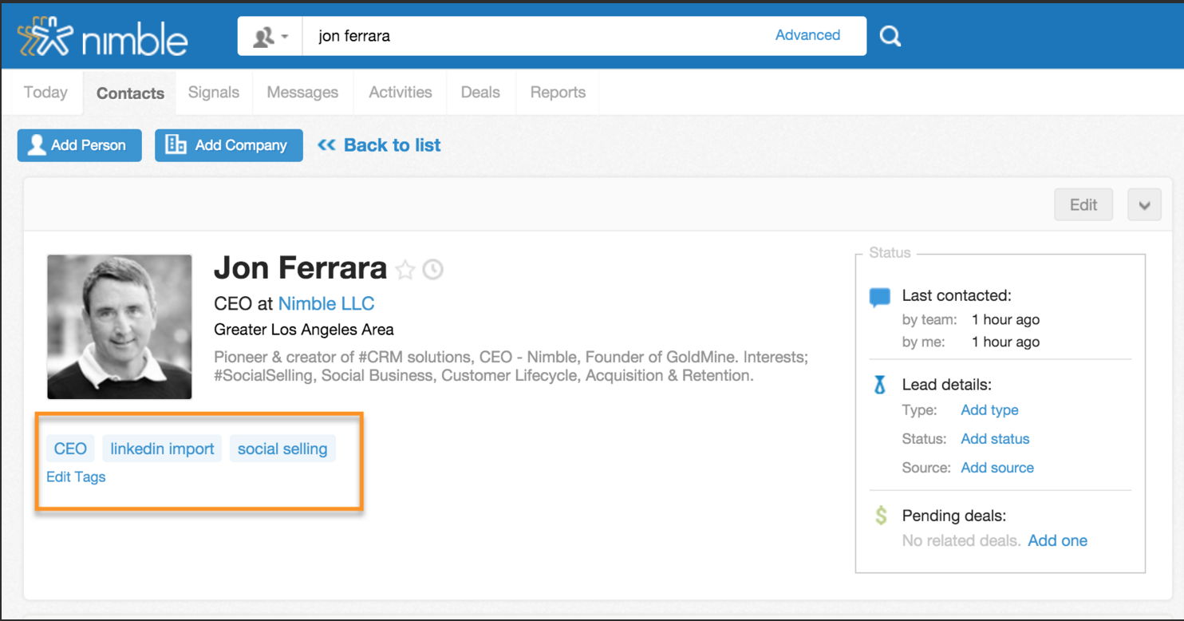Click the Pioneer & creator bio text

(x=511, y=366)
